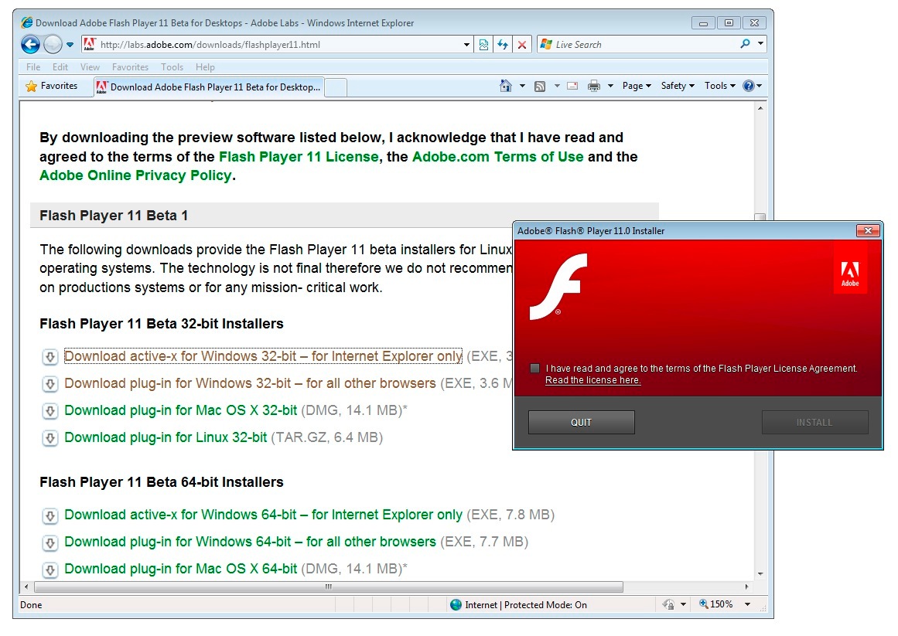Open the Edit menu
The height and width of the screenshot is (636, 898).
pos(60,67)
